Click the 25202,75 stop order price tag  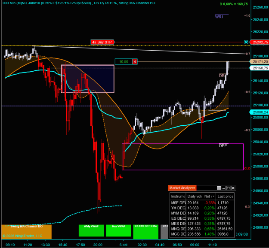click(x=260, y=42)
